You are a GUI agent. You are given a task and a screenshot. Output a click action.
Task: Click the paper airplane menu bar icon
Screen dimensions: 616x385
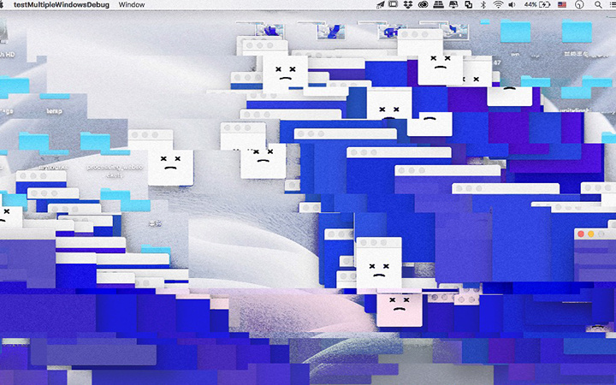380,4
